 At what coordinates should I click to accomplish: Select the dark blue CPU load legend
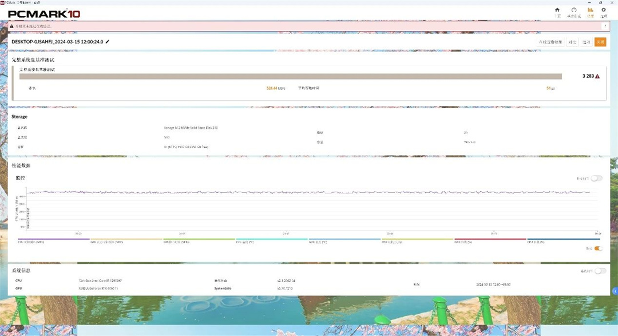(x=563, y=240)
